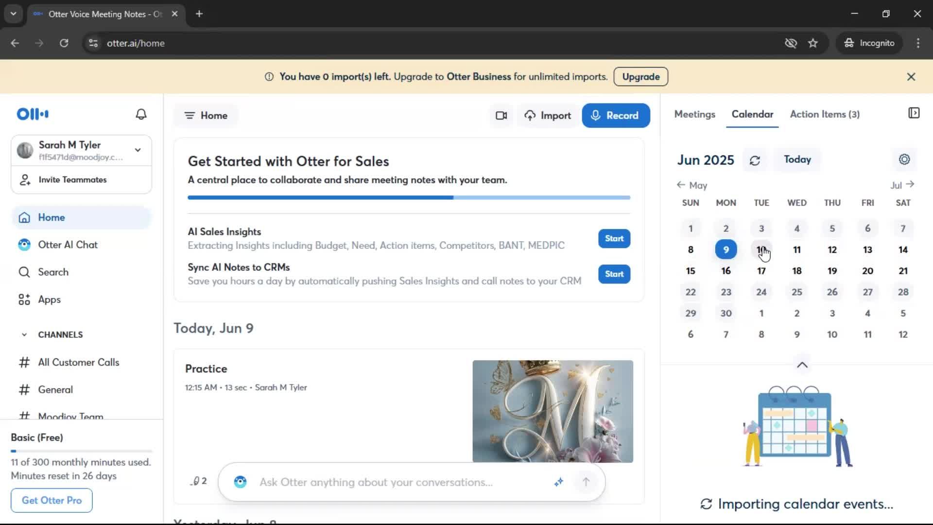Refresh the calendar sync icon

pyautogui.click(x=755, y=160)
